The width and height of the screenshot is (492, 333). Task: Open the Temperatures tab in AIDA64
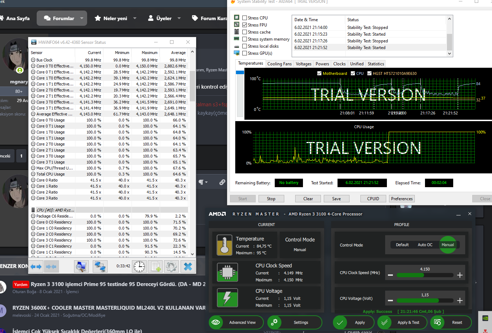click(250, 63)
